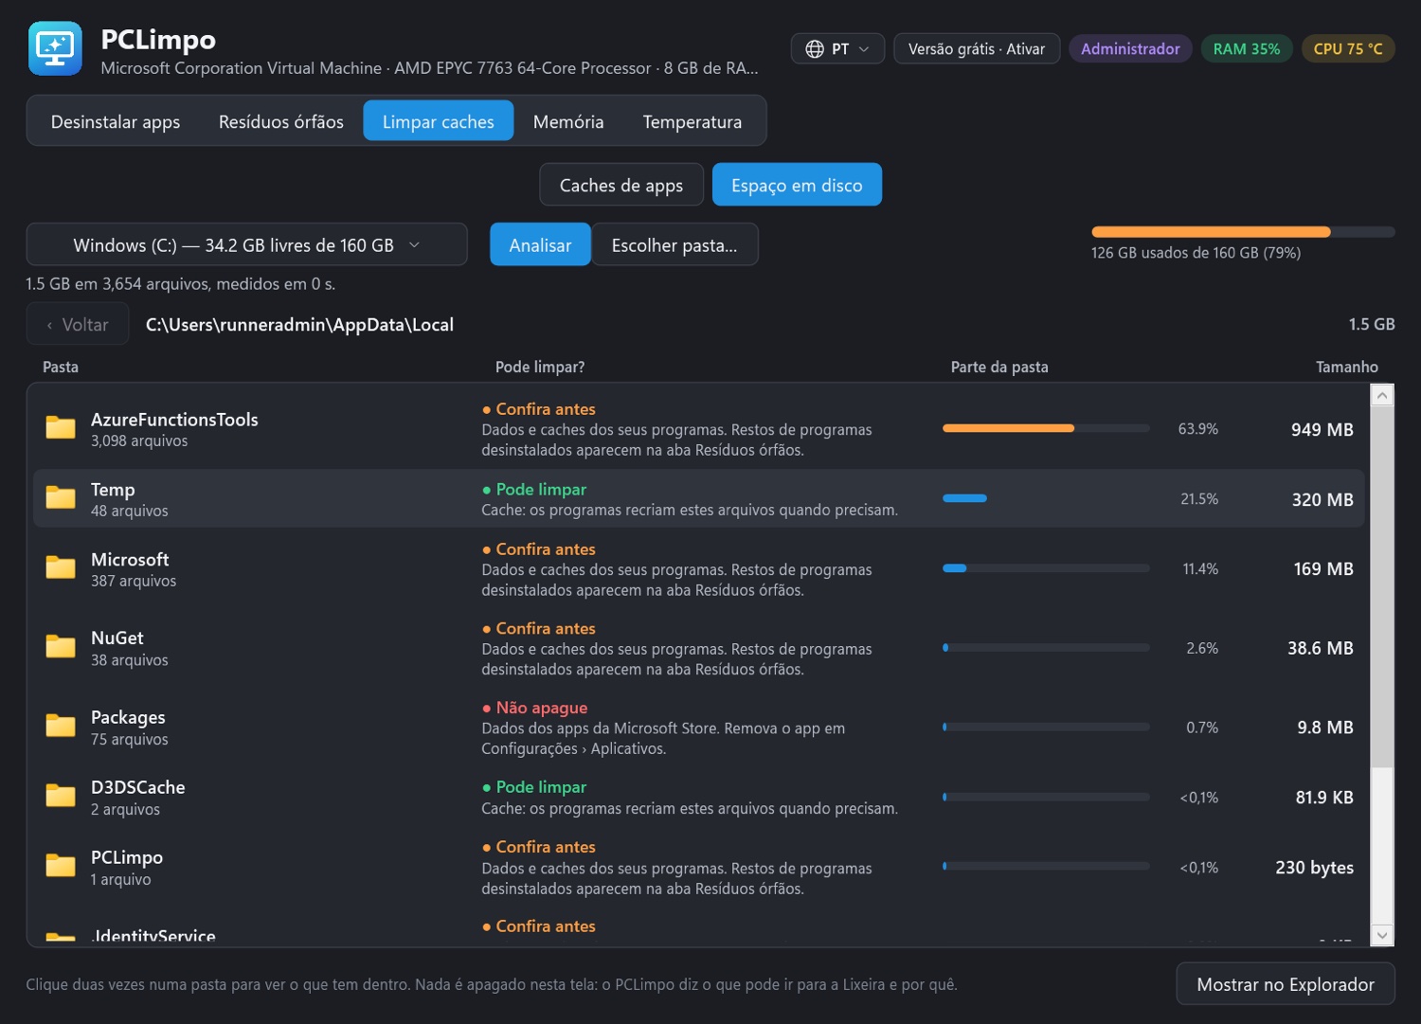The height and width of the screenshot is (1024, 1421).
Task: Expand the Windows (C:) drive selector
Action: tap(246, 245)
